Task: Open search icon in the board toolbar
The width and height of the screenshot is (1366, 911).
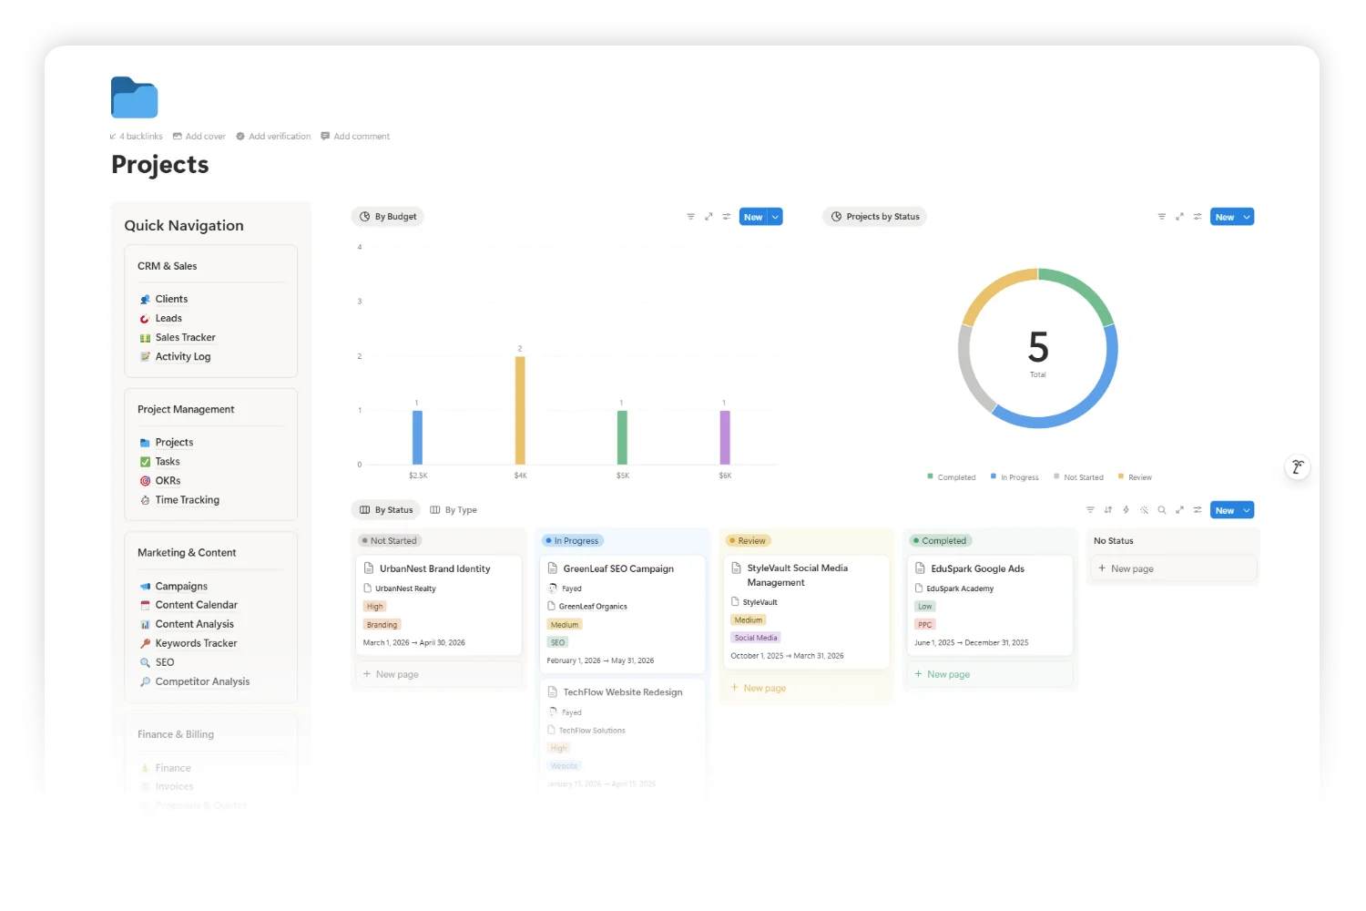Action: point(1162,510)
